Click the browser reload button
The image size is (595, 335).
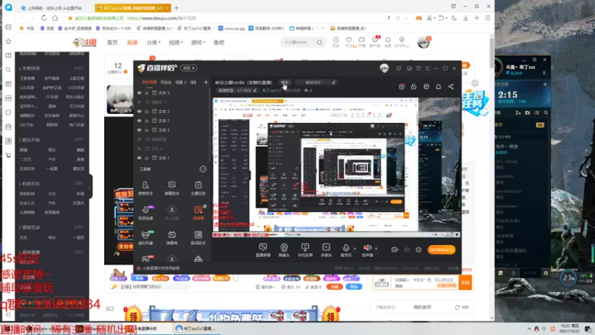pyautogui.click(x=44, y=18)
